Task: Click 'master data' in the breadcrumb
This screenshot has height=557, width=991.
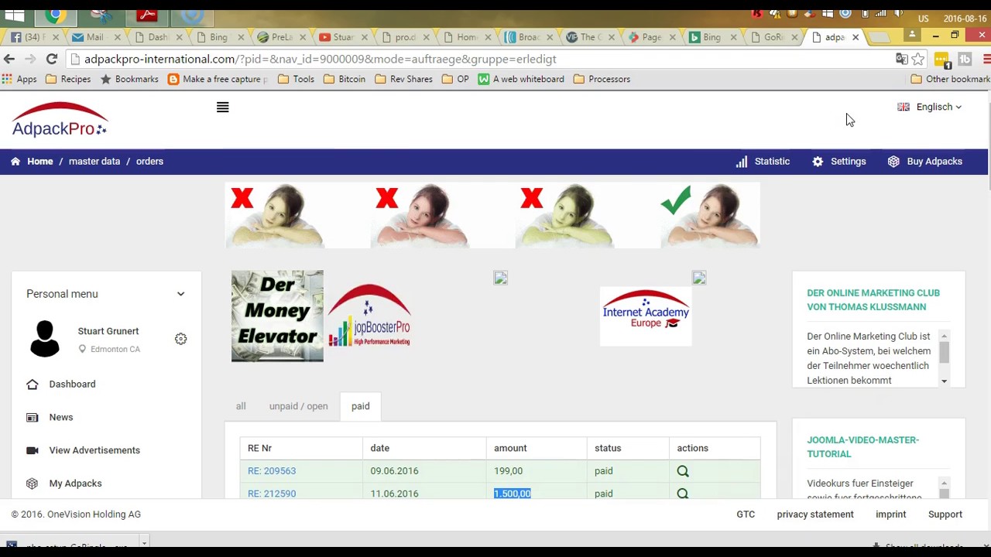Action: point(94,161)
